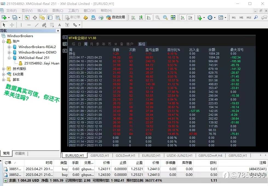Toggle chart shift icon

pyautogui.click(x=190, y=17)
